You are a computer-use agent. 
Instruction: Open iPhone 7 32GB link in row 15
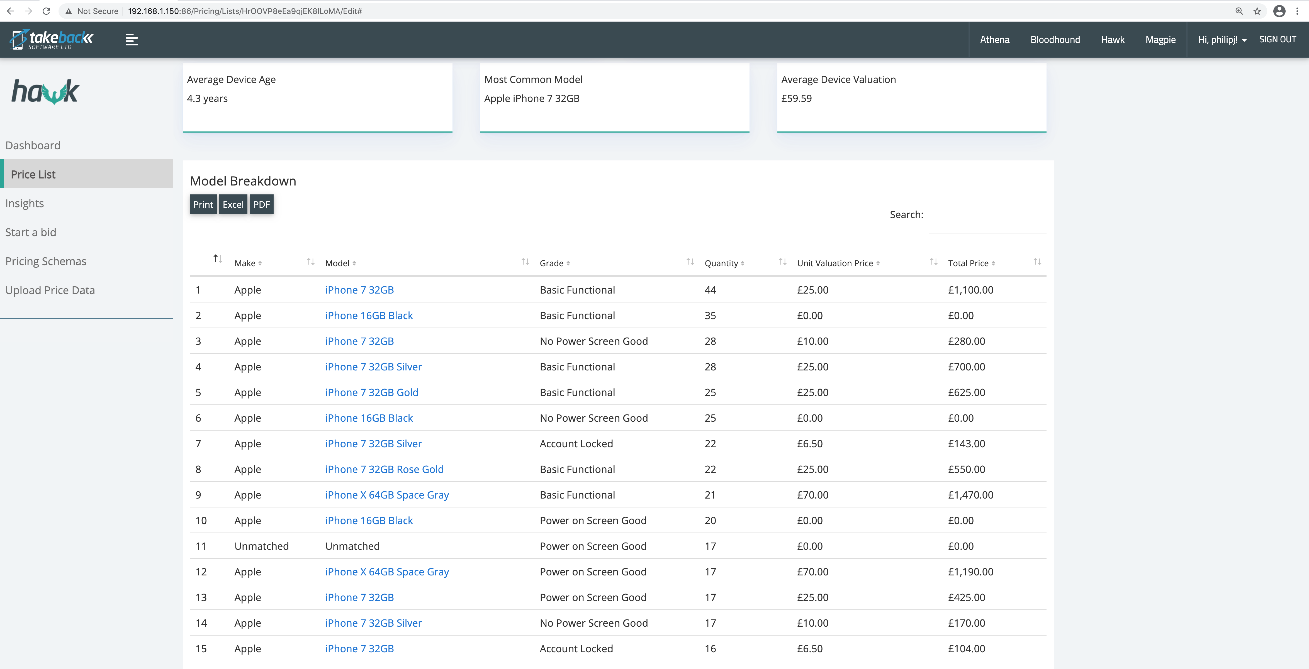coord(359,649)
